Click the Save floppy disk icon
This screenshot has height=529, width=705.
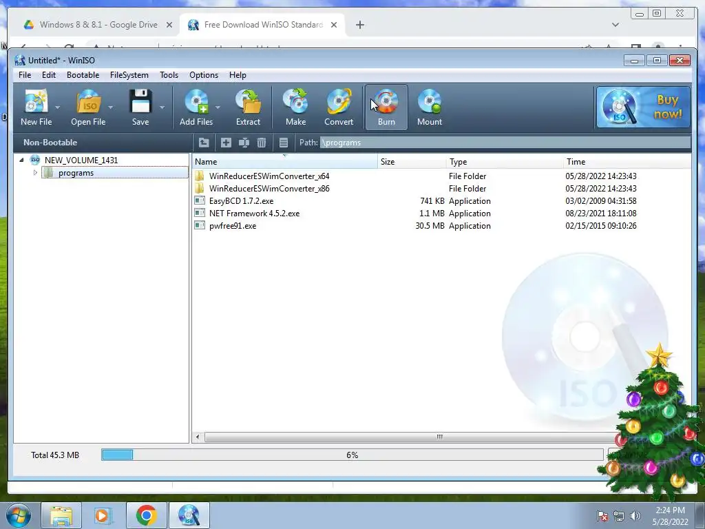[140, 102]
